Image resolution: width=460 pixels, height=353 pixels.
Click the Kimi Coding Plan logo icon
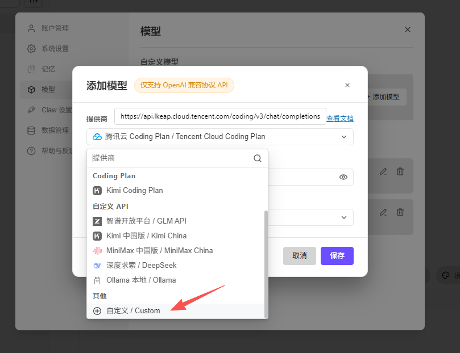(x=97, y=191)
